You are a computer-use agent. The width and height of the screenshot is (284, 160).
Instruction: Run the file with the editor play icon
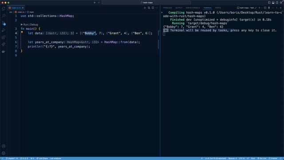click(x=145, y=8)
